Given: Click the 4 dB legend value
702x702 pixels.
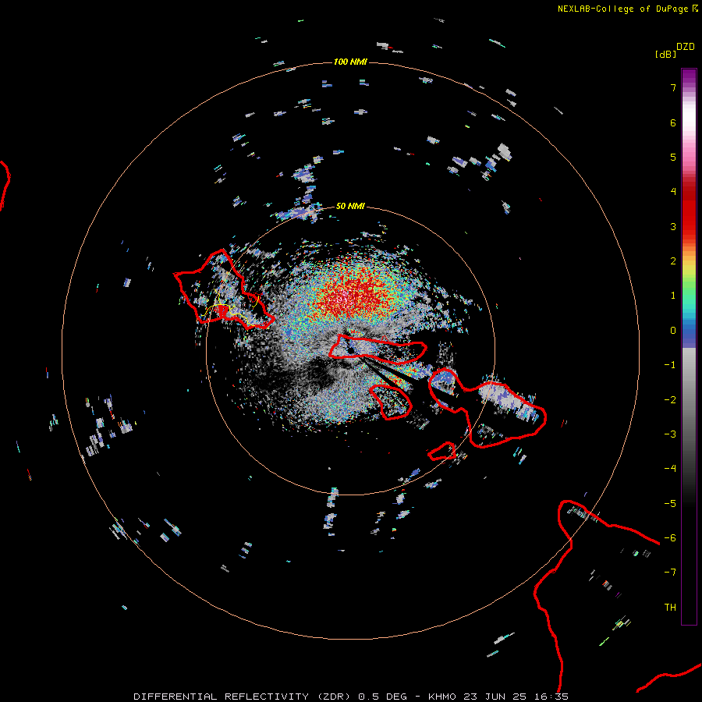Looking at the screenshot, I should pyautogui.click(x=673, y=192).
